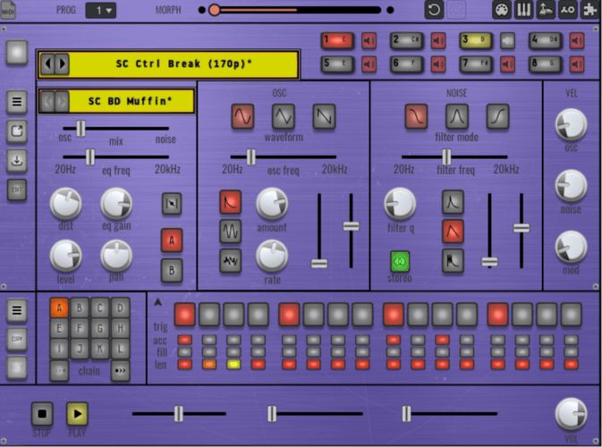Open the PROG number dropdown
Viewport: 602px width, 447px height.
tap(100, 11)
